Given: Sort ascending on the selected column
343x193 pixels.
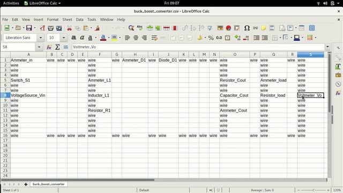Looking at the screenshot, I should tap(193, 28).
